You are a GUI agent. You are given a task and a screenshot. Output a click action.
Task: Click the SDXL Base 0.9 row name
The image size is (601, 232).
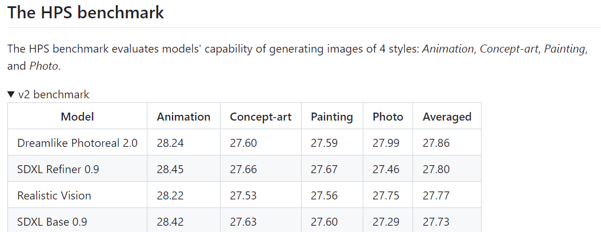click(x=52, y=222)
